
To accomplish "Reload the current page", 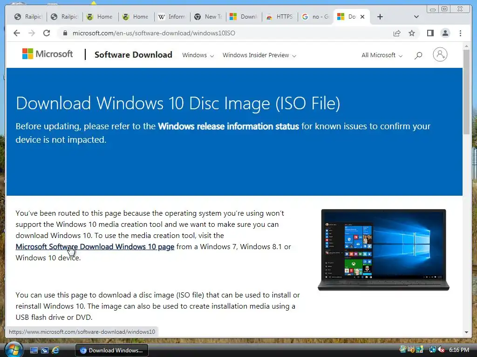I will [x=47, y=33].
